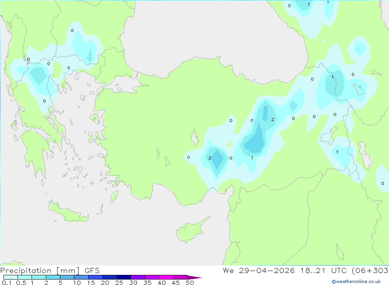Select the 5–10 mm legend color box

point(67,277)
